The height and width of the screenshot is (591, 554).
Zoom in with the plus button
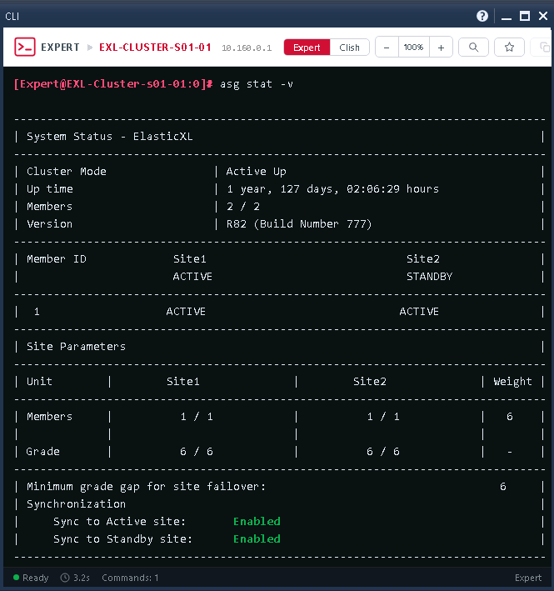click(441, 48)
